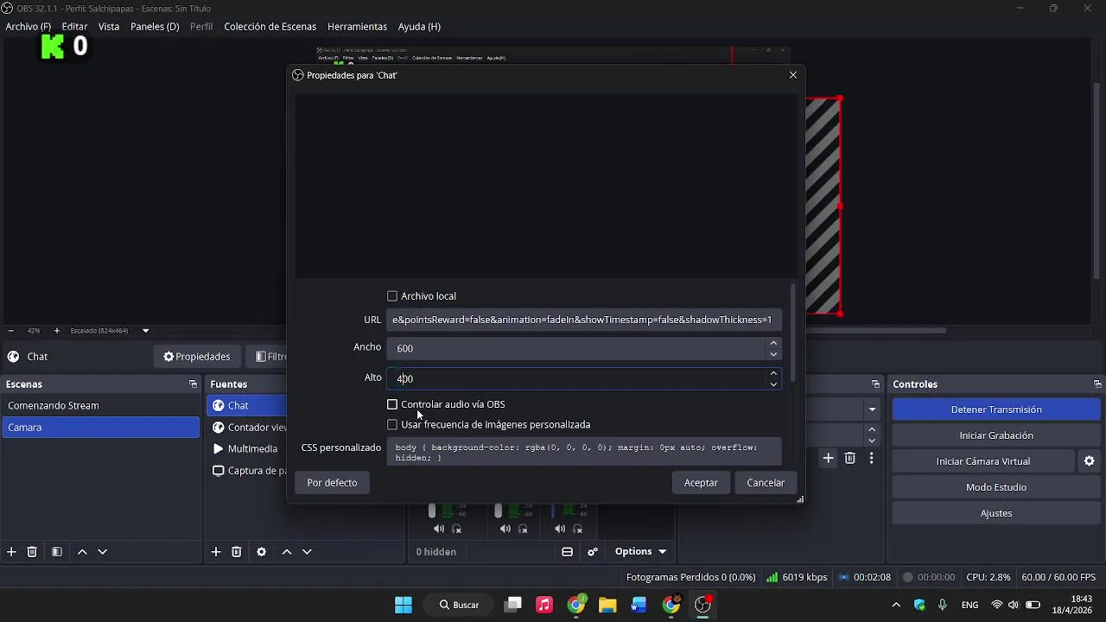Open the Editar menu
The image size is (1106, 622).
click(74, 27)
